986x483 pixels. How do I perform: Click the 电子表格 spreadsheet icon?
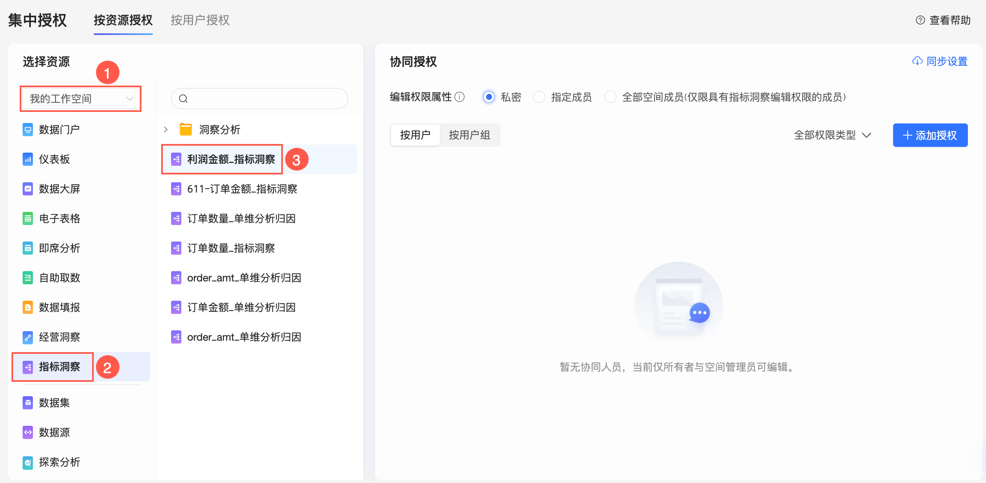(x=28, y=218)
